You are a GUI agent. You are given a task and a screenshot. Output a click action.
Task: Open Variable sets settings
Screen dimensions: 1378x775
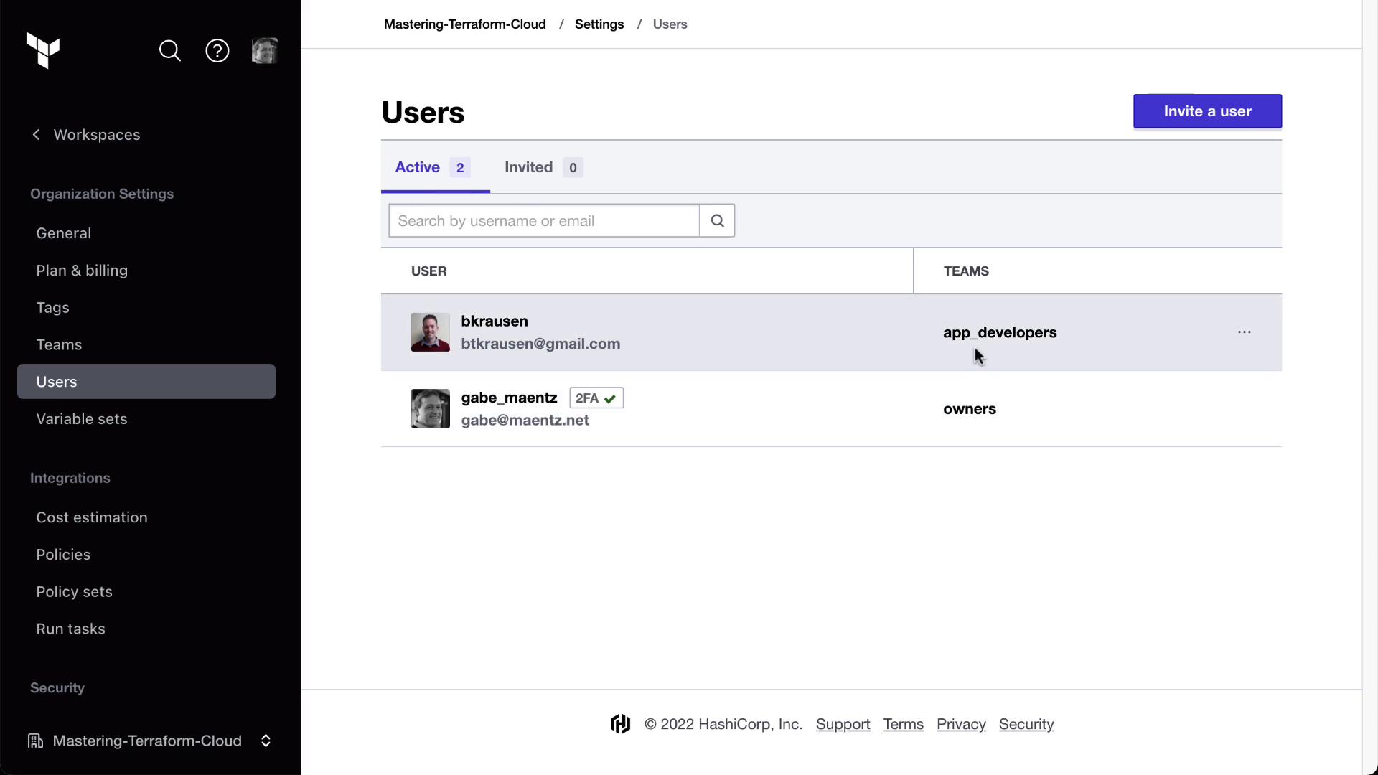tap(82, 419)
